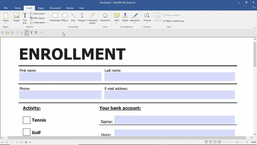Click the fit page width view icon
This screenshot has height=145, width=257.
click(211, 142)
